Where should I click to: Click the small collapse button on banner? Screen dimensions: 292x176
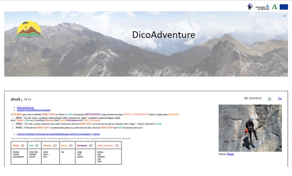285,16
